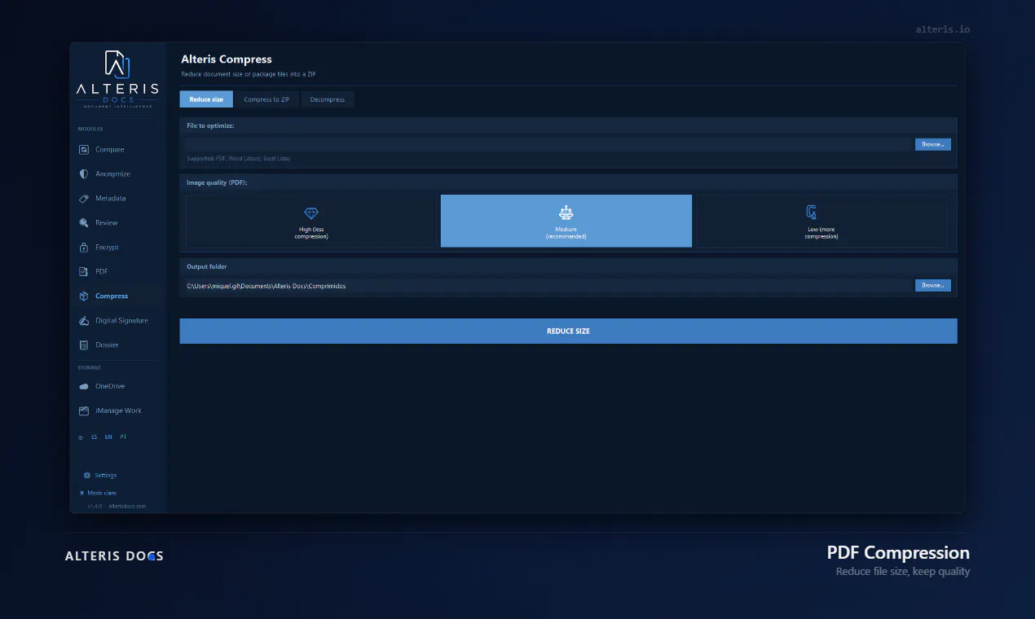
Task: Click the Image quality (PDF): label
Action: point(217,182)
